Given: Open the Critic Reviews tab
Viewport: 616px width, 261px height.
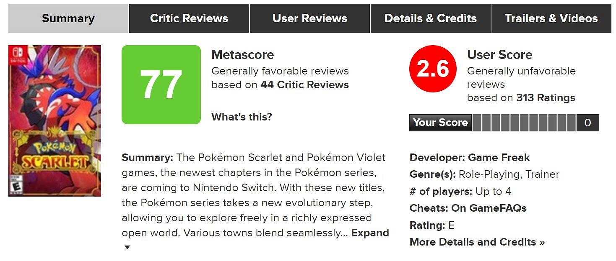Looking at the screenshot, I should [189, 18].
